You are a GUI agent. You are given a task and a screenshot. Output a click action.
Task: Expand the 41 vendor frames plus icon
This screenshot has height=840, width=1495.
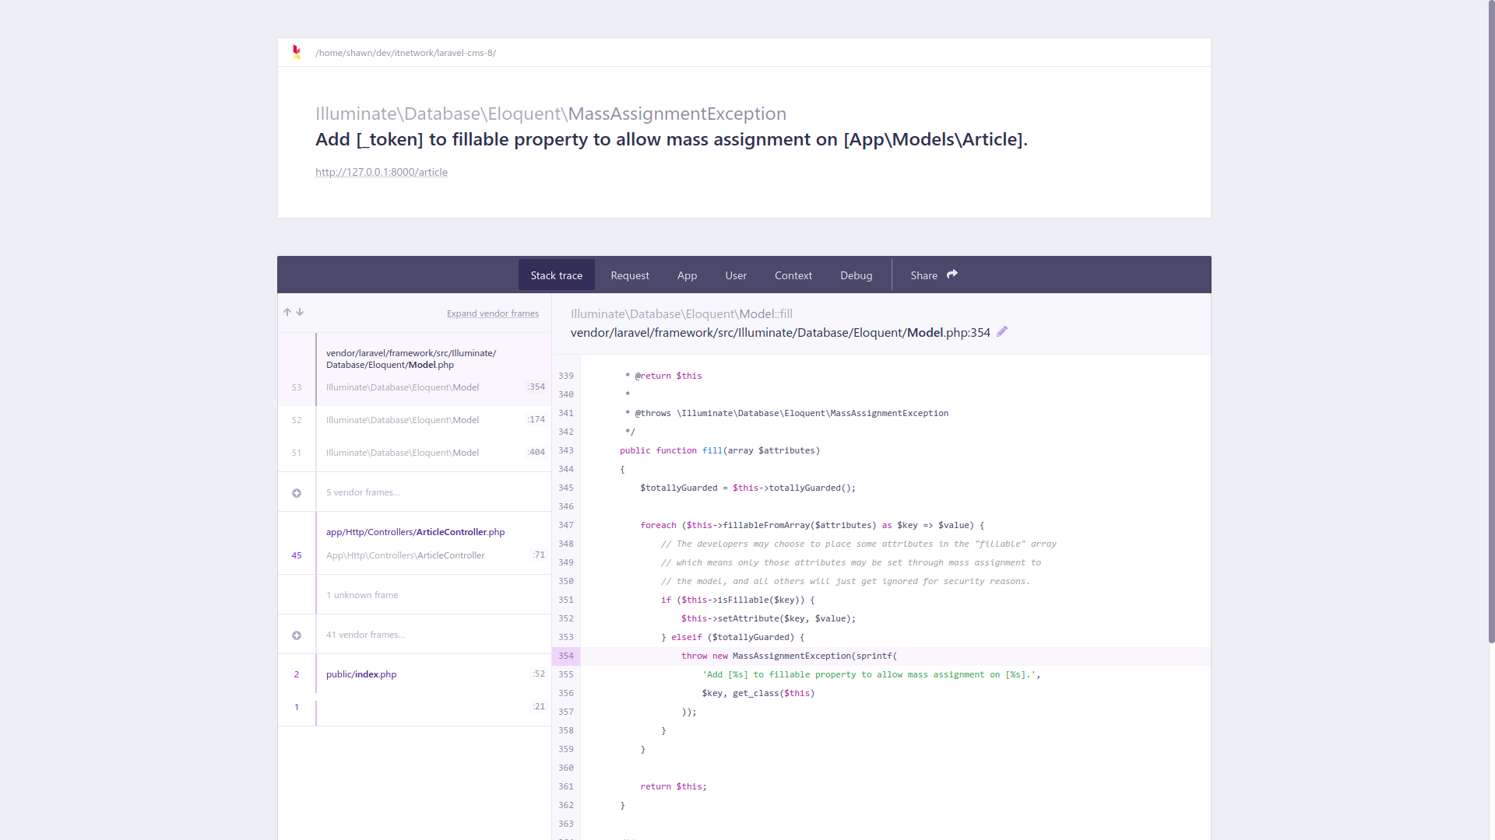point(296,635)
